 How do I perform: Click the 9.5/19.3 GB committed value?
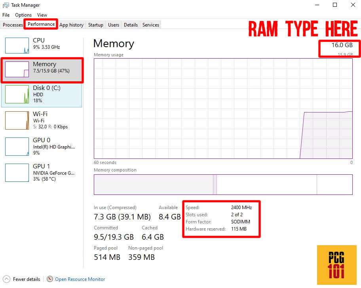[114, 237]
